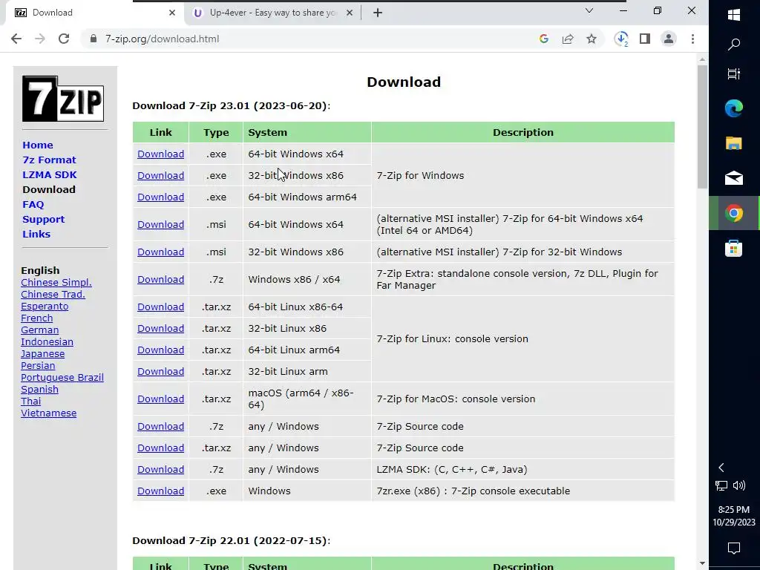Open the Windows Start button
This screenshot has height=570, width=760.
[x=734, y=15]
